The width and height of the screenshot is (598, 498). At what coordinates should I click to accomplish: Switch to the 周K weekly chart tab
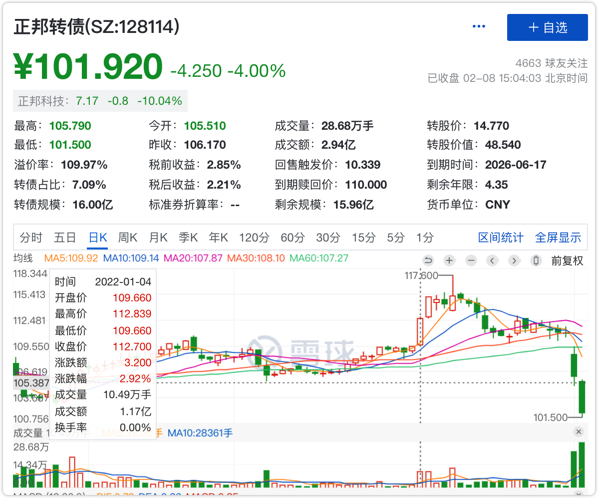pyautogui.click(x=128, y=238)
